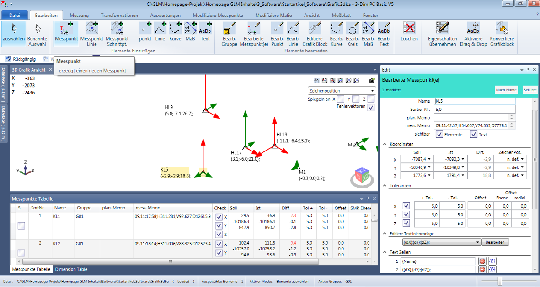Click the Nach Name button

pyautogui.click(x=506, y=90)
